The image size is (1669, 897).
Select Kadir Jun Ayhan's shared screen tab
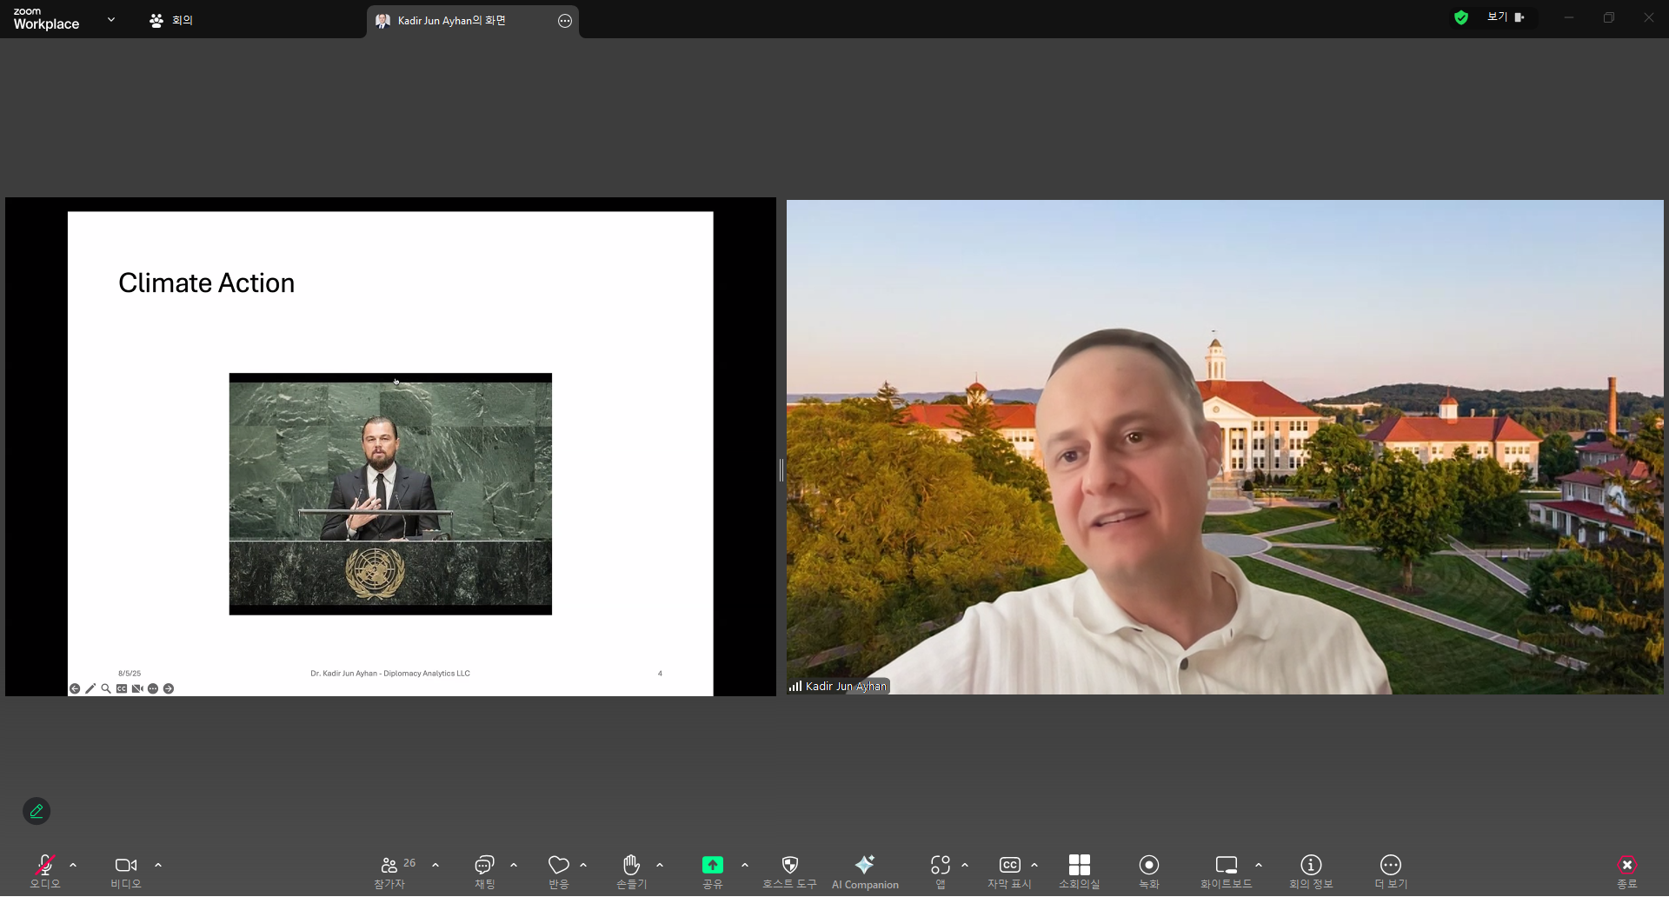coord(452,21)
